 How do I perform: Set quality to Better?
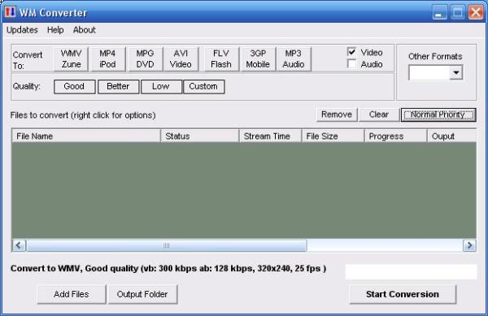(x=118, y=86)
